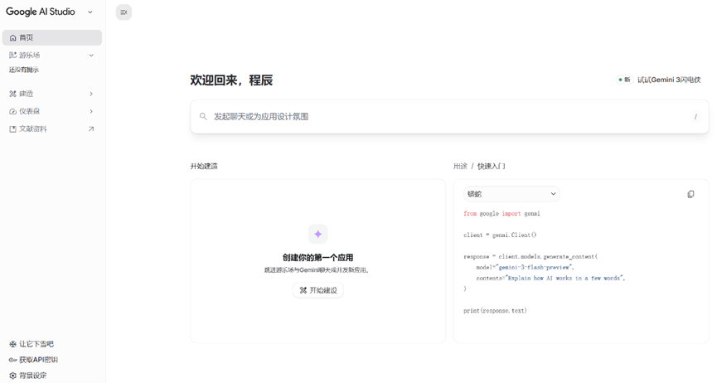Click the search magnifier icon
The image size is (717, 383).
tap(203, 117)
